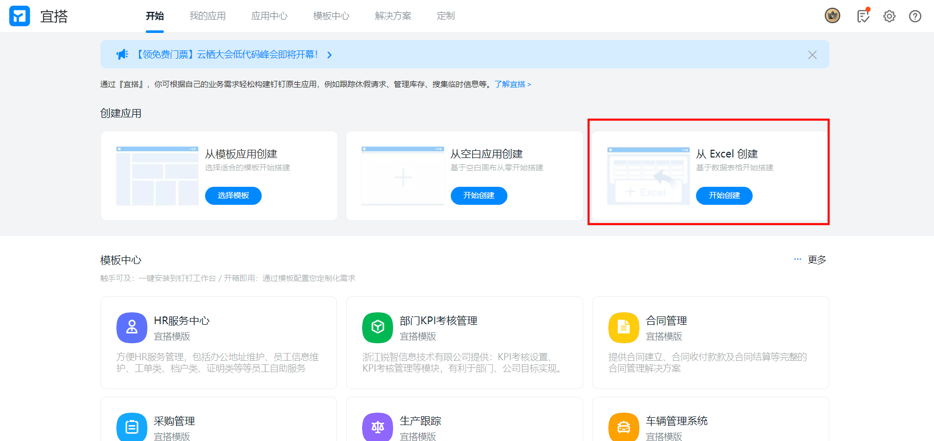Click the 从 Excel 创建 title

[727, 154]
